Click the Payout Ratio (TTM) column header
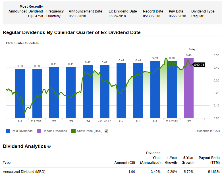Viewport: 222px width, 176px height. [208, 160]
